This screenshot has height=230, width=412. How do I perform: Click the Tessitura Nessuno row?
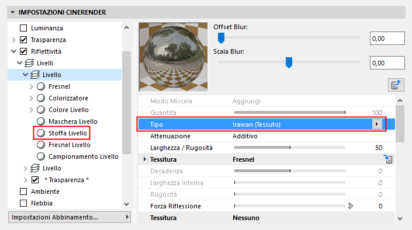pos(266,218)
